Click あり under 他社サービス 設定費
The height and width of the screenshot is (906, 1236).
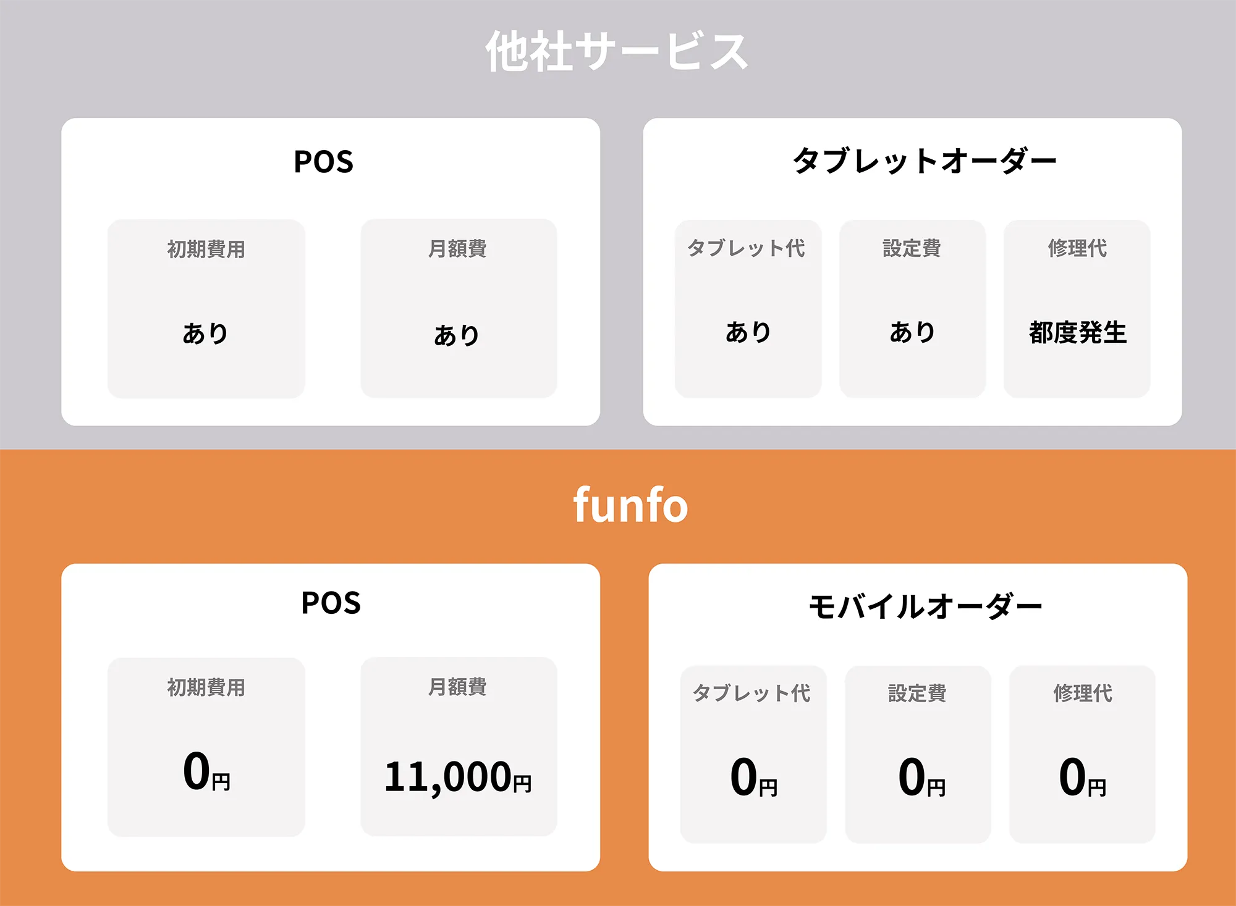click(912, 332)
